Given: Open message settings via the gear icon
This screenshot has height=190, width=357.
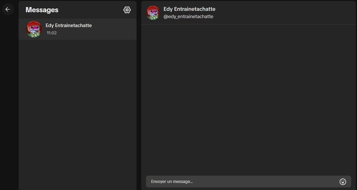Looking at the screenshot, I should 127,10.
